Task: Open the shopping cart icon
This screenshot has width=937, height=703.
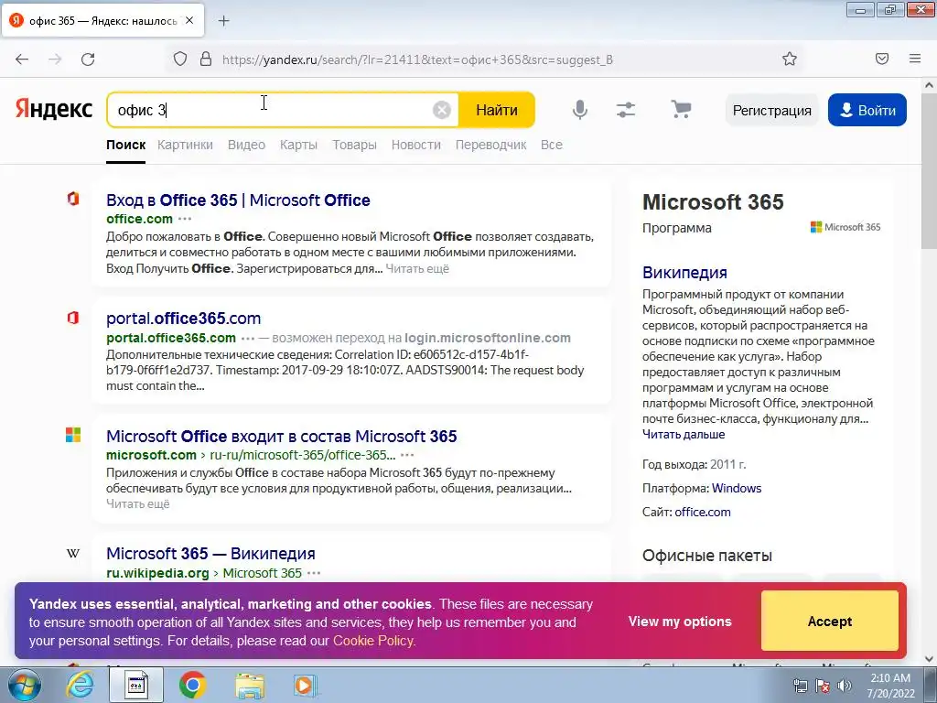Action: click(681, 110)
